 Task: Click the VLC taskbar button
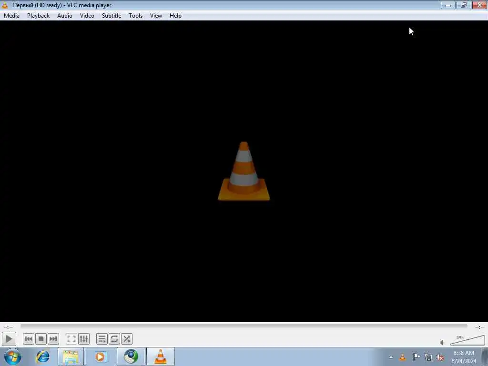point(161,356)
